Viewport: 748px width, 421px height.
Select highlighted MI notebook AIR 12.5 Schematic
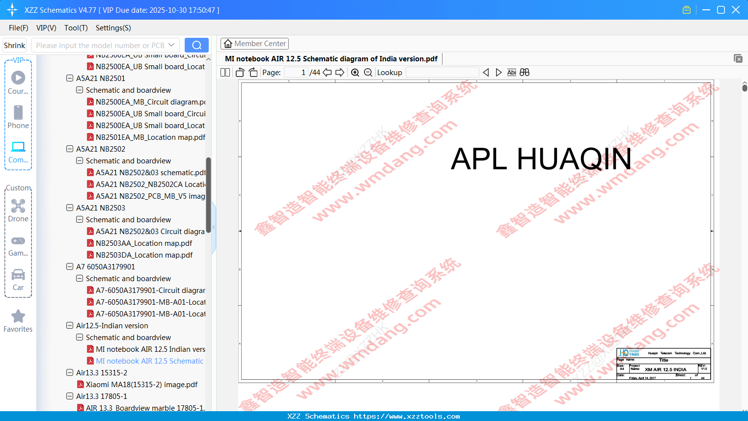coord(145,361)
